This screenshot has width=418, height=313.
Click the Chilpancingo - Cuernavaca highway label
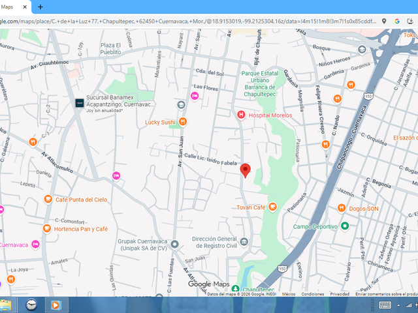[351, 138]
